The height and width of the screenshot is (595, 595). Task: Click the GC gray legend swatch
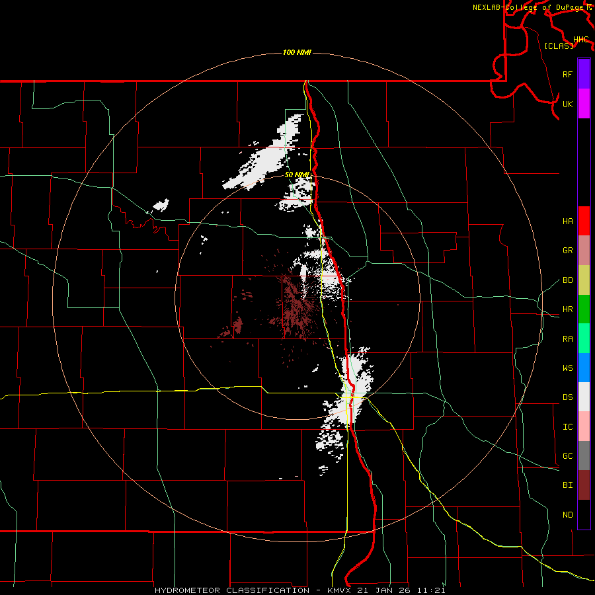[x=584, y=456]
